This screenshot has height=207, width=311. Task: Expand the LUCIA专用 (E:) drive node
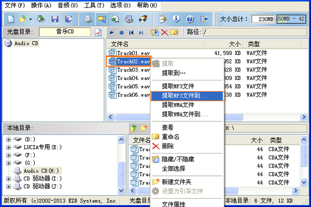tap(8, 147)
